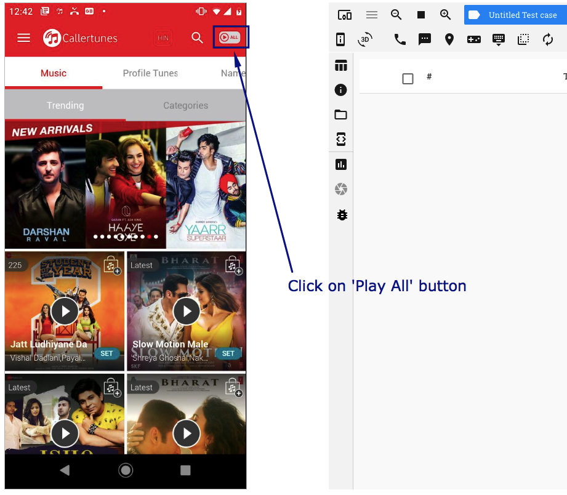
Task: Tap Latest badge on Slow Motion card
Action: pos(142,265)
